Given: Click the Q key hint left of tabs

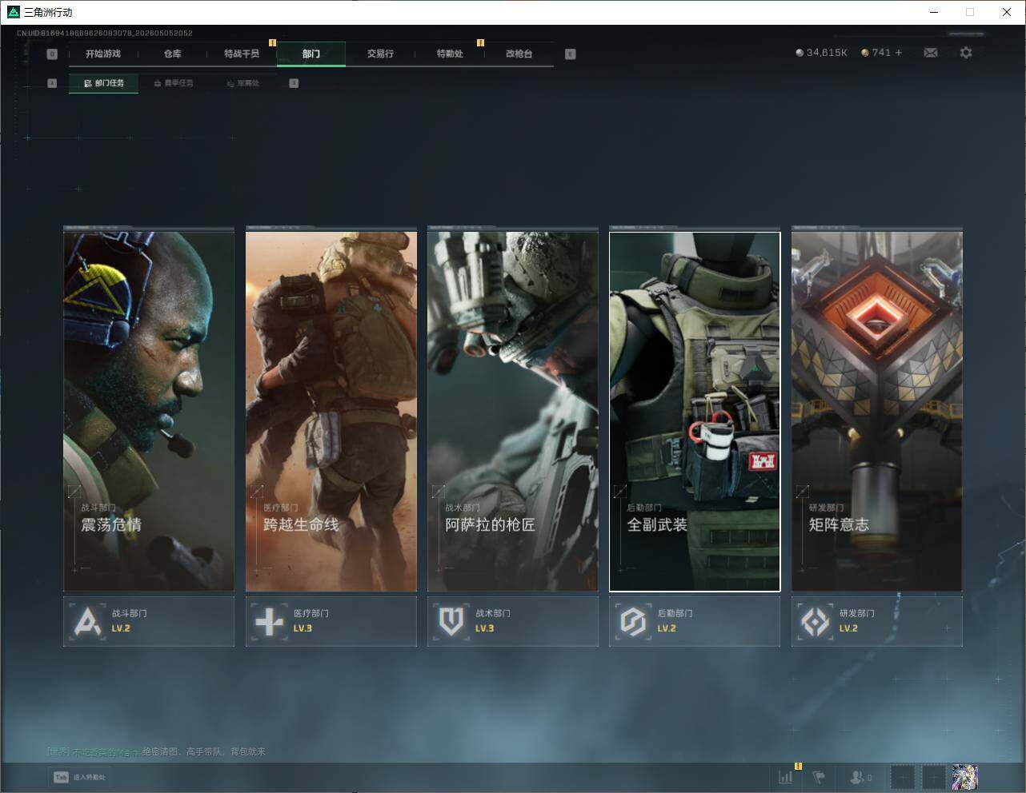Looking at the screenshot, I should tap(52, 54).
